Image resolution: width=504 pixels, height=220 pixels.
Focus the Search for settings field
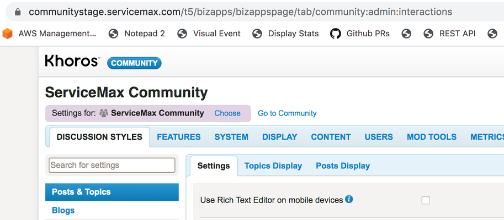click(x=112, y=165)
